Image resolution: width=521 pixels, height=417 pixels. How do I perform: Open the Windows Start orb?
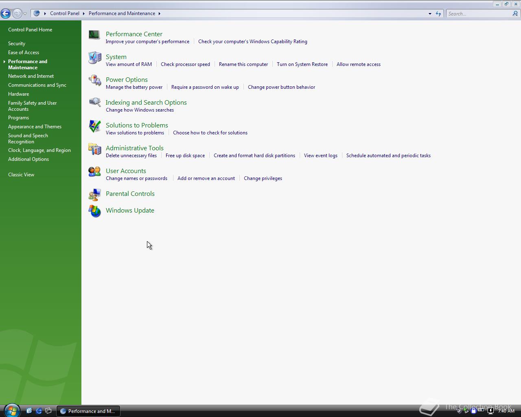click(x=12, y=410)
